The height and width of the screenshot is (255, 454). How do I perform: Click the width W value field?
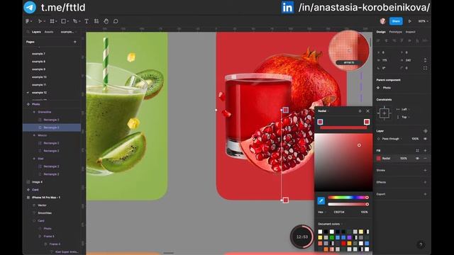pyautogui.click(x=384, y=60)
